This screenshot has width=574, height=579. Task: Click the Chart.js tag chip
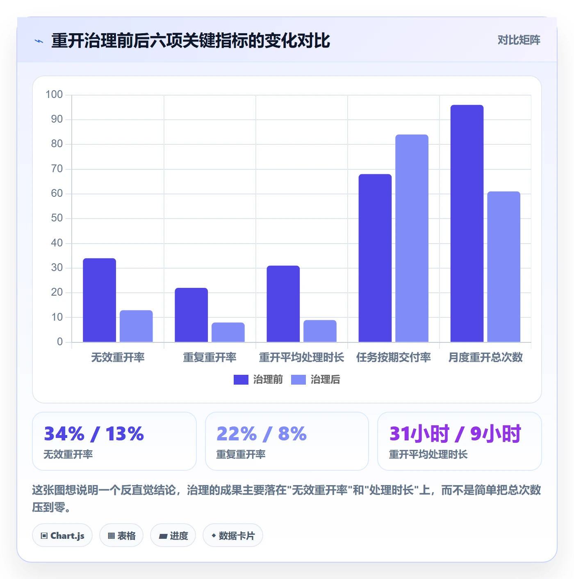(x=62, y=535)
